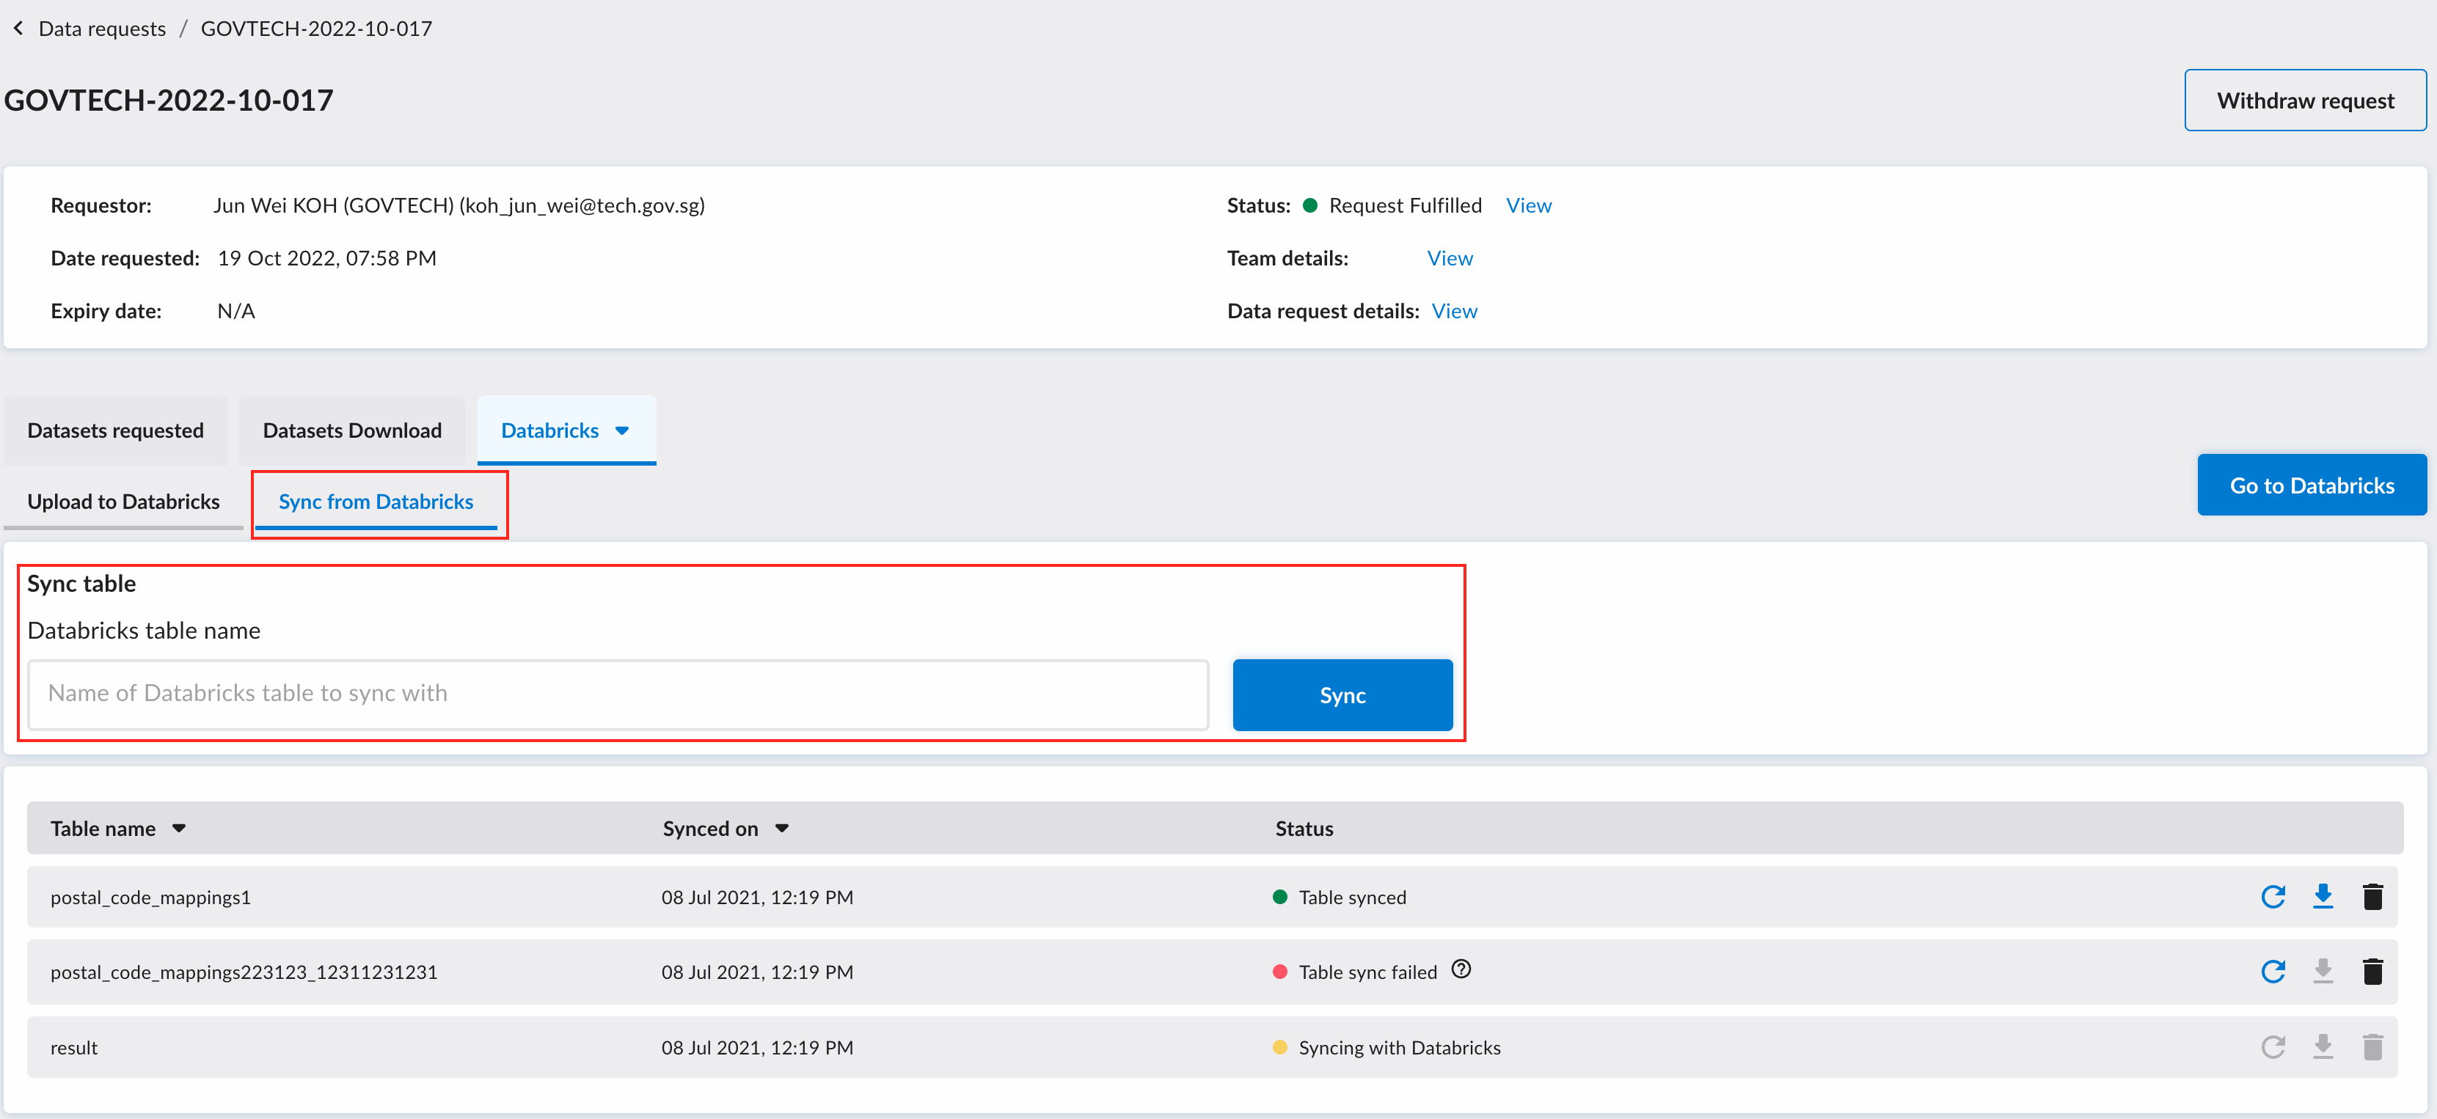Click the Request Fulfilled status label
2437x1119 pixels.
point(1405,205)
